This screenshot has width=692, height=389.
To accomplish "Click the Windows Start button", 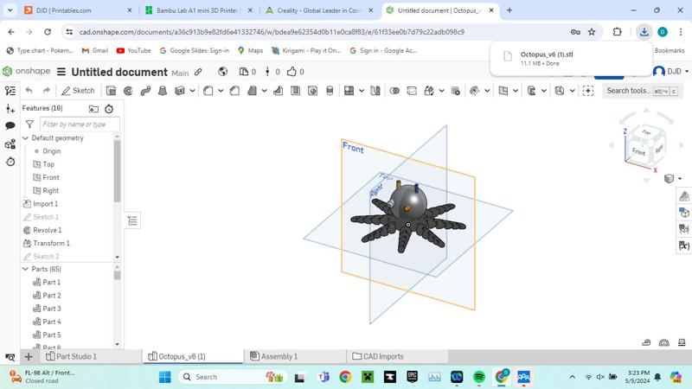I will 164,377.
